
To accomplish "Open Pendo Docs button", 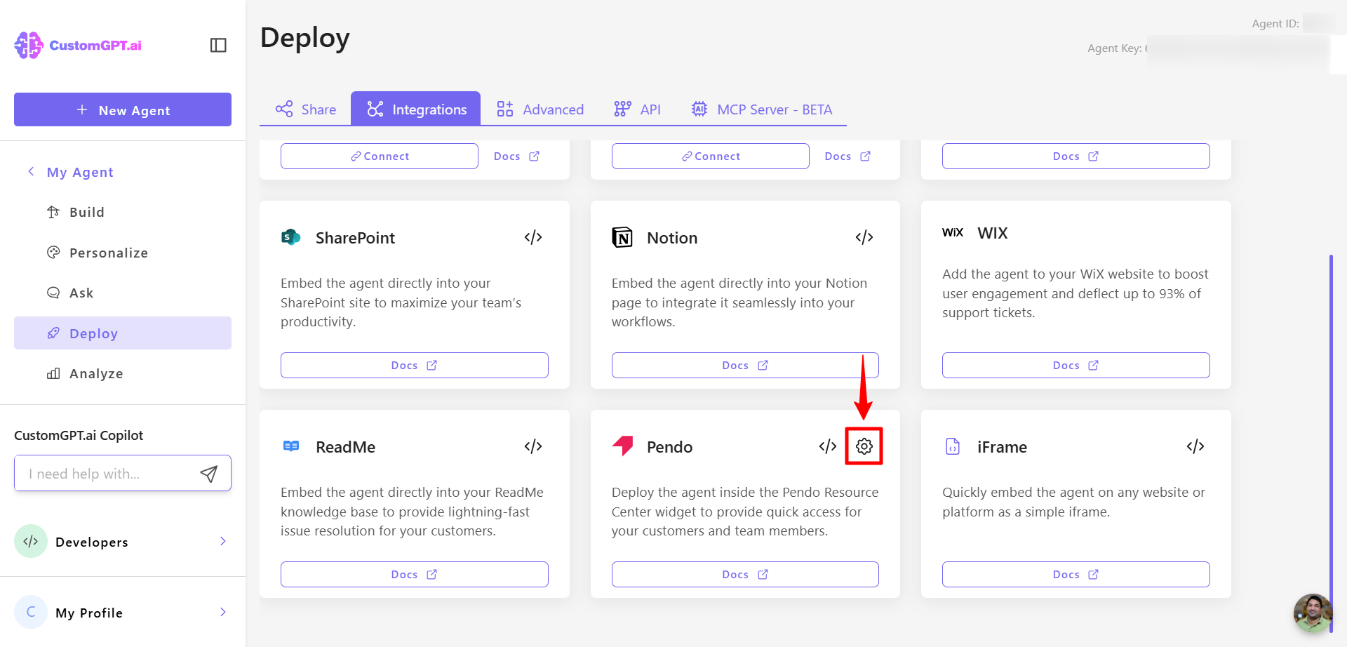I will pos(745,574).
